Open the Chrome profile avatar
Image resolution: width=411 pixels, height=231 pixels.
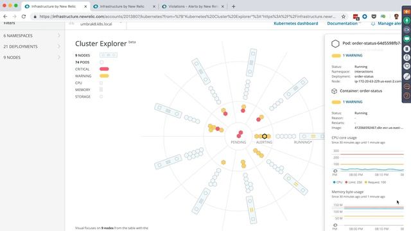(396, 17)
